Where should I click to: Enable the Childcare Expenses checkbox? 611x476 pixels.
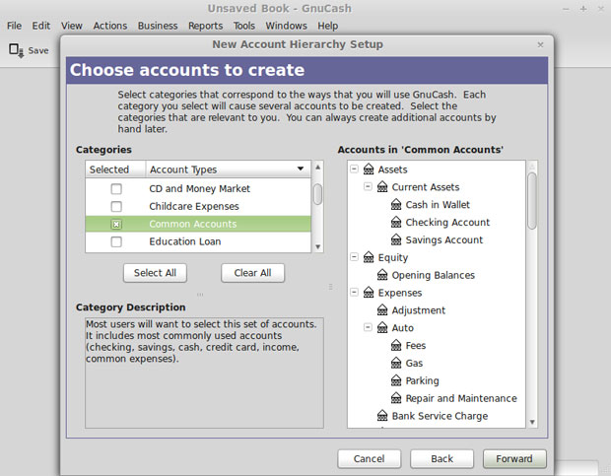[x=116, y=206]
